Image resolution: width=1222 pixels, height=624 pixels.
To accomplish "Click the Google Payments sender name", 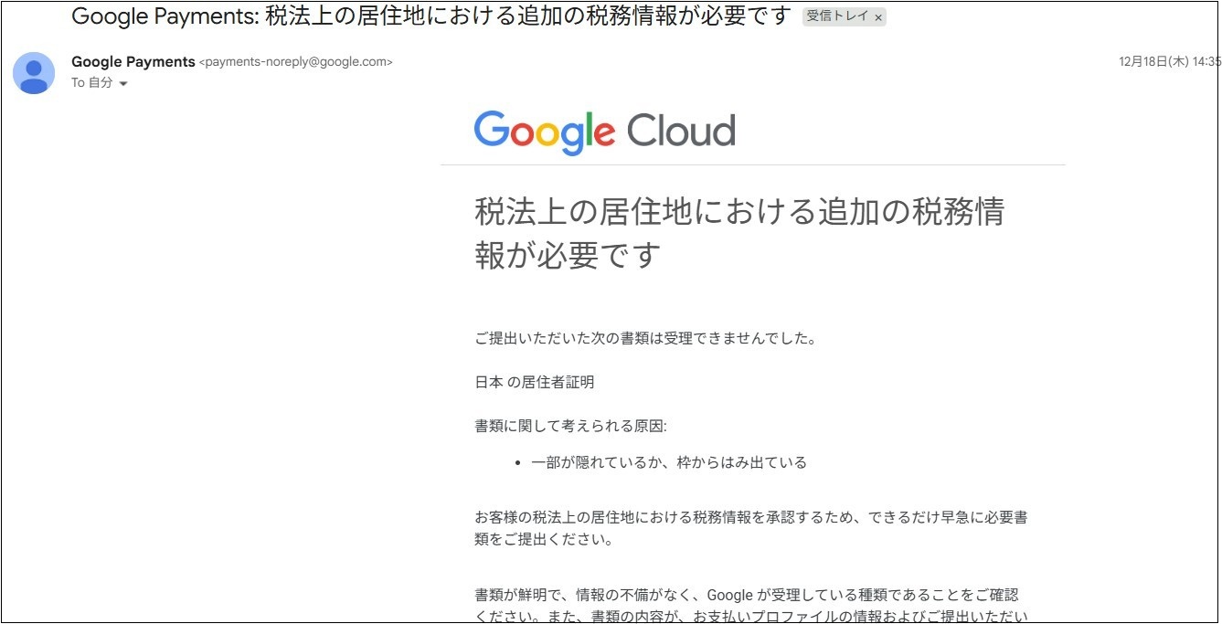I will point(133,62).
